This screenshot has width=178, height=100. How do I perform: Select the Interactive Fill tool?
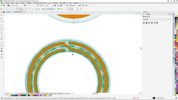coord(1,57)
